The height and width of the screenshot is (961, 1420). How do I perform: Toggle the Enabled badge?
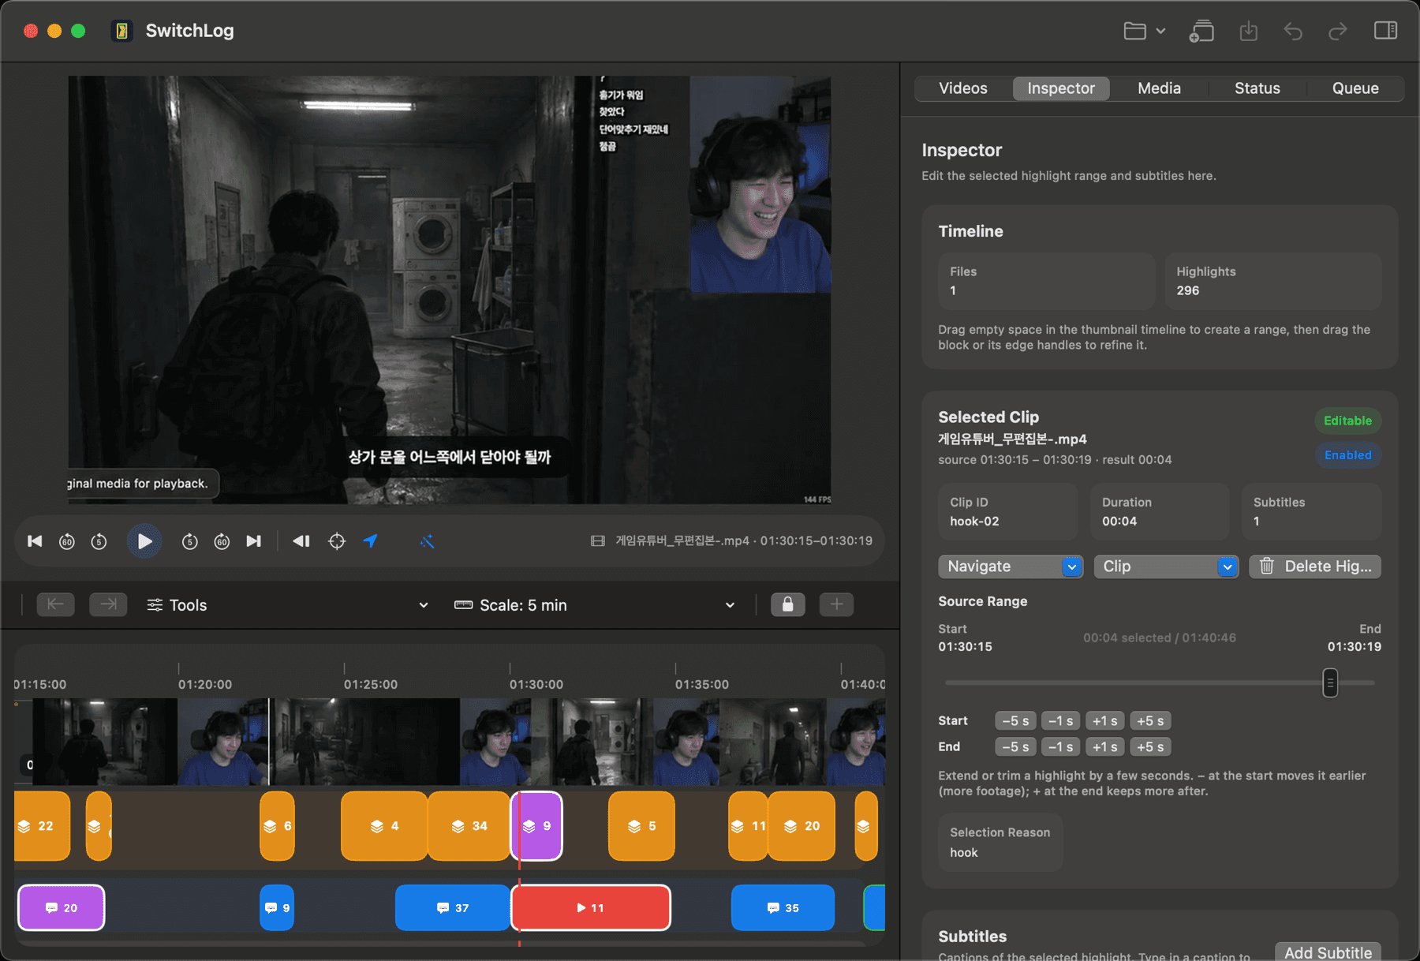1347,455
